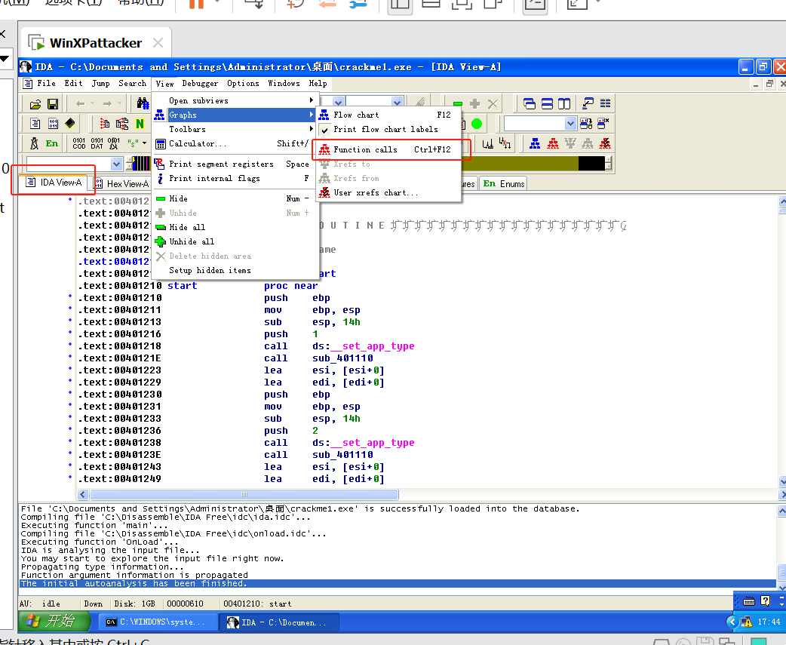Switch to C:\WINDOWS\syste... taskbar window
The width and height of the screenshot is (786, 645).
(158, 622)
